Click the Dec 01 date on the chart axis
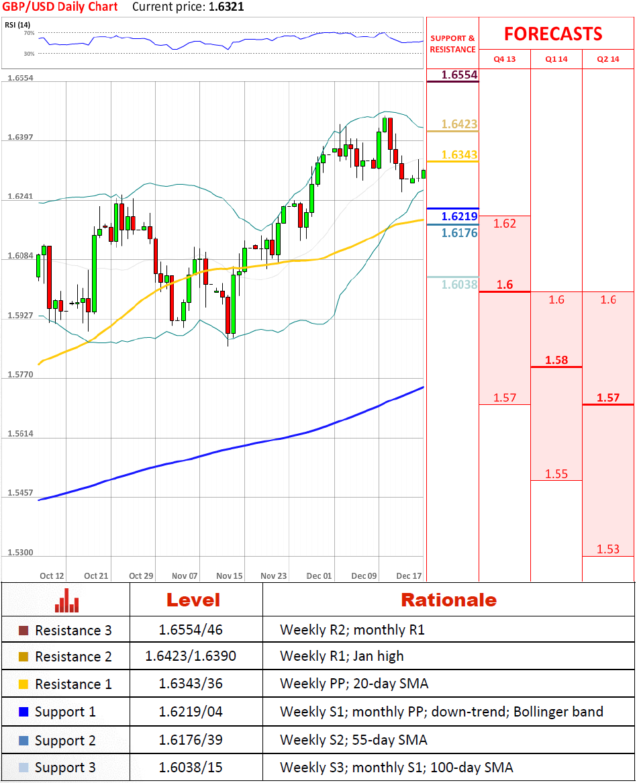The width and height of the screenshot is (637, 783). coord(319,576)
